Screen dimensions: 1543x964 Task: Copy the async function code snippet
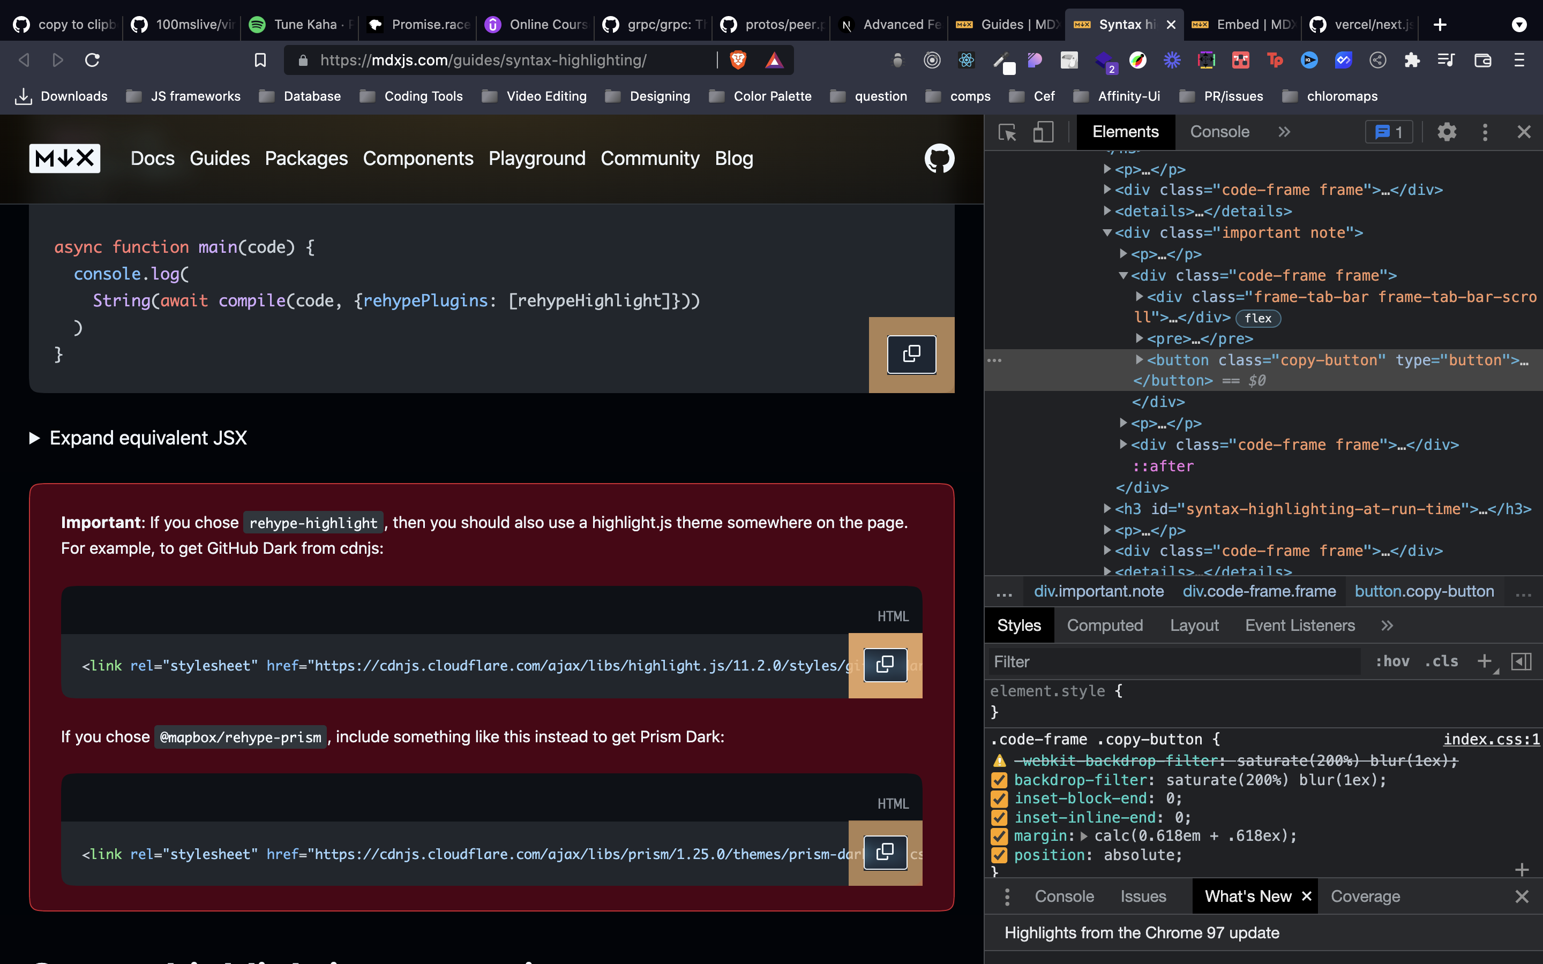pyautogui.click(x=912, y=355)
